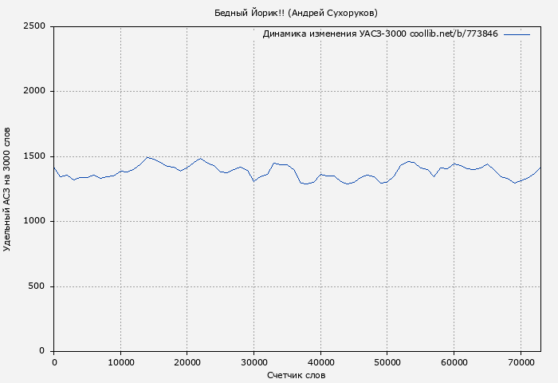Click the Y-axis label "Удельный АСЗ на 3000 слов"
Screen dimensions: 558x383
click(8, 188)
